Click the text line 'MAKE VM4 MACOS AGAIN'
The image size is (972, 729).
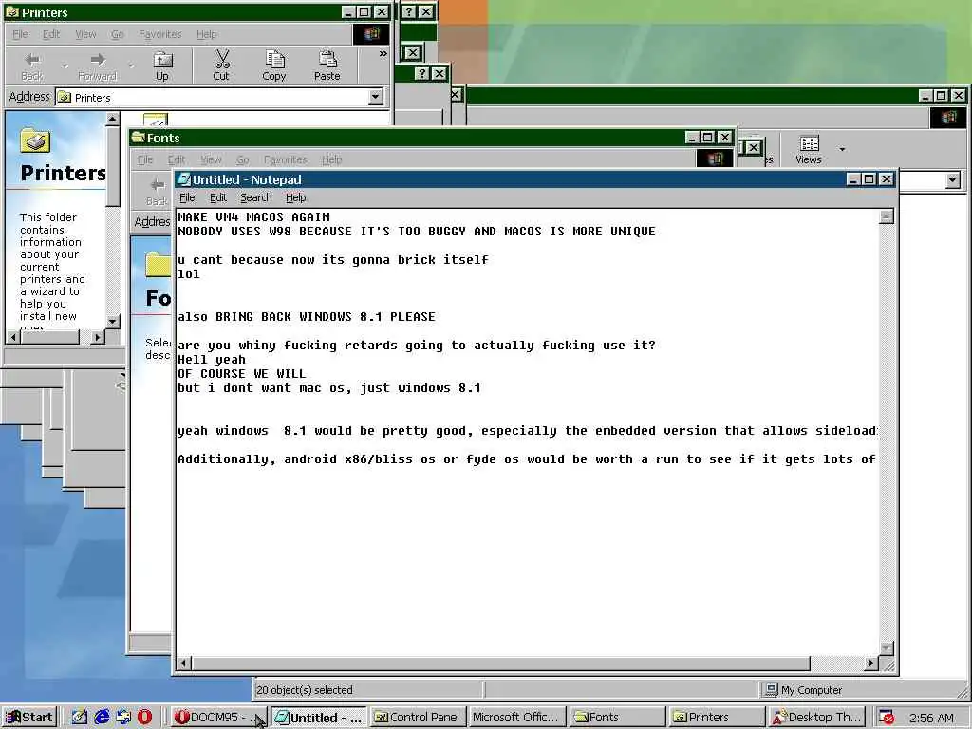point(254,217)
